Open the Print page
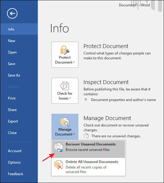The image size is (164, 183). pos(19,98)
